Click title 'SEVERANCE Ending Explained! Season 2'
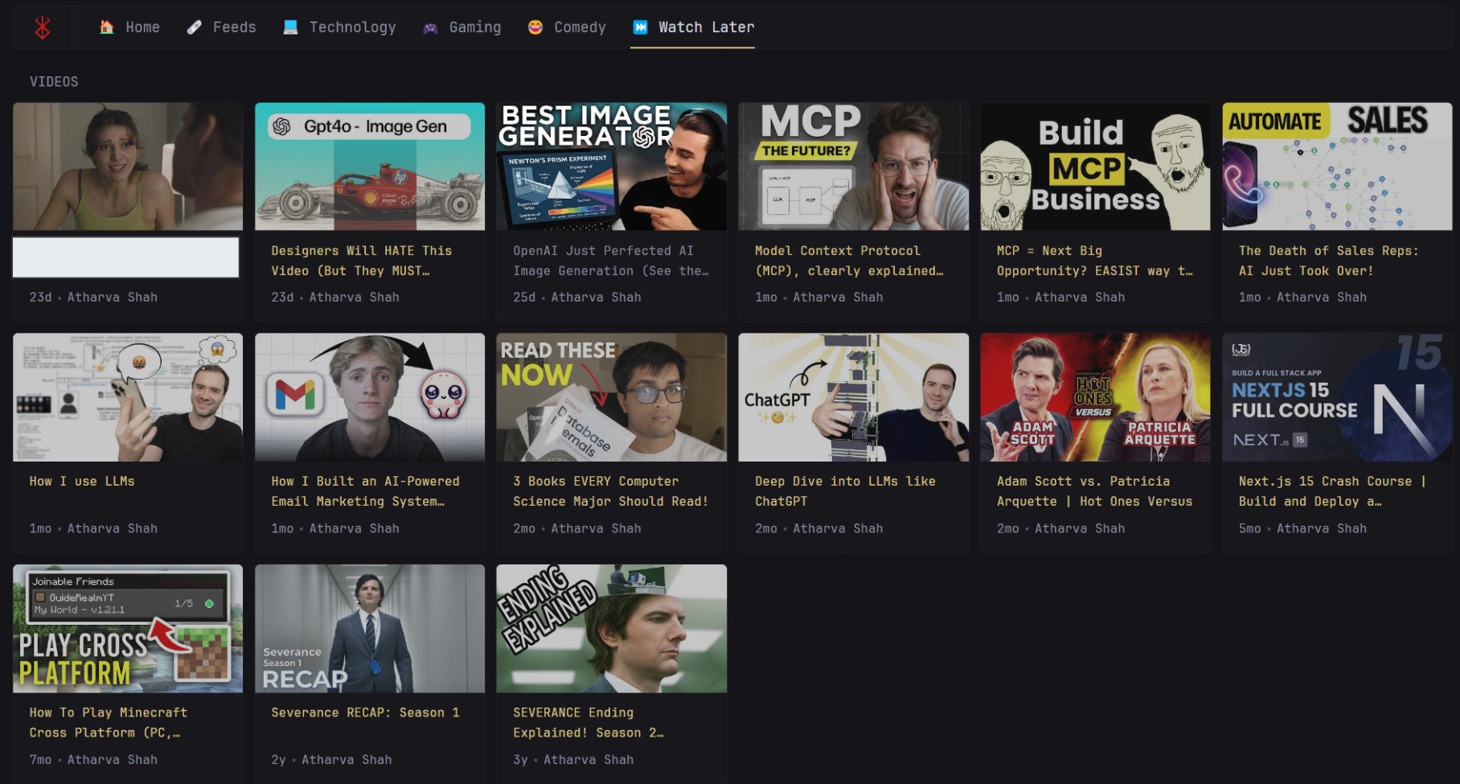1460x784 pixels. point(589,722)
